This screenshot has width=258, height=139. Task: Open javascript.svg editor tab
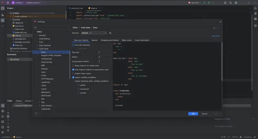click(x=76, y=8)
